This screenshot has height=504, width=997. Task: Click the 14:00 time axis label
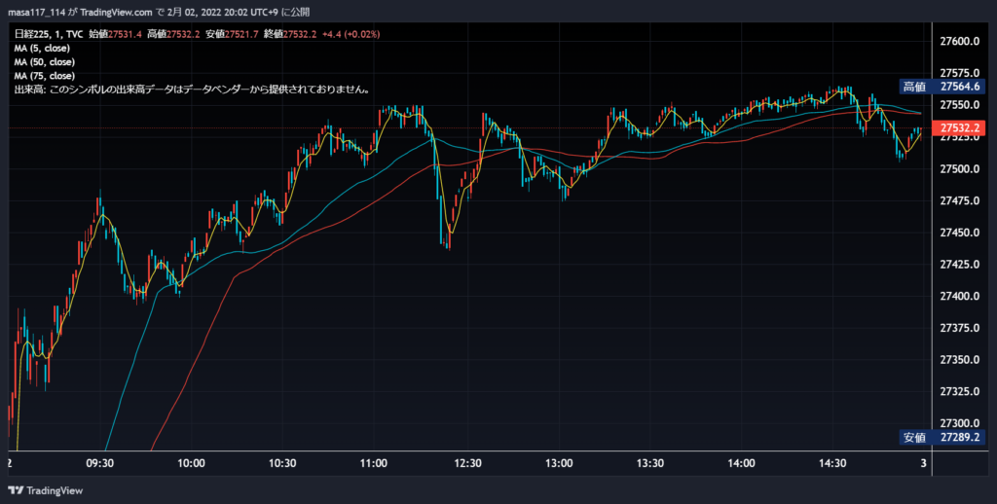click(742, 464)
